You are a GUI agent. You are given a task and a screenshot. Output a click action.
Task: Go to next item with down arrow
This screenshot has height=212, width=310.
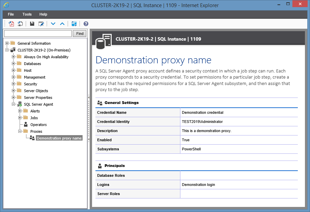53,24
